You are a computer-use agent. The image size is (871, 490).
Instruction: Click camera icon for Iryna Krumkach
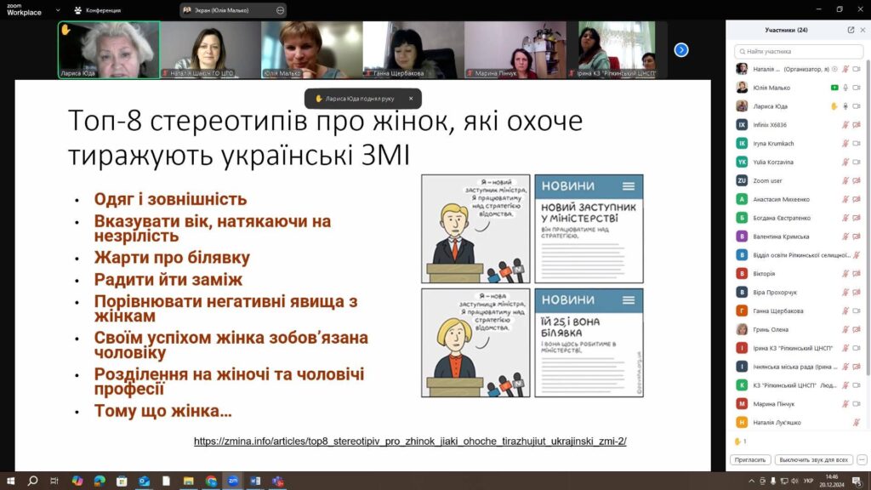(x=857, y=144)
